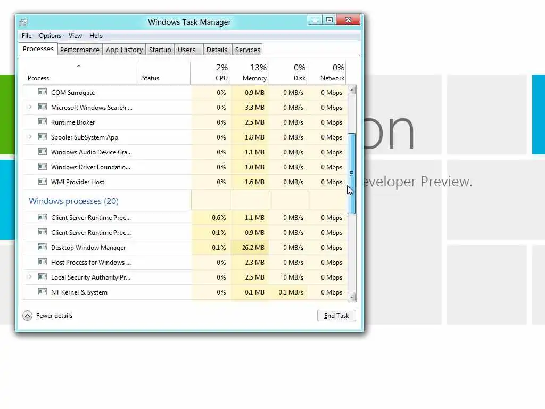Click the Task Manager title bar icon
Image resolution: width=545 pixels, height=409 pixels.
[x=23, y=22]
